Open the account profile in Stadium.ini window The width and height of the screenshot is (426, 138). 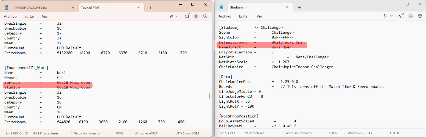pos(411,16)
